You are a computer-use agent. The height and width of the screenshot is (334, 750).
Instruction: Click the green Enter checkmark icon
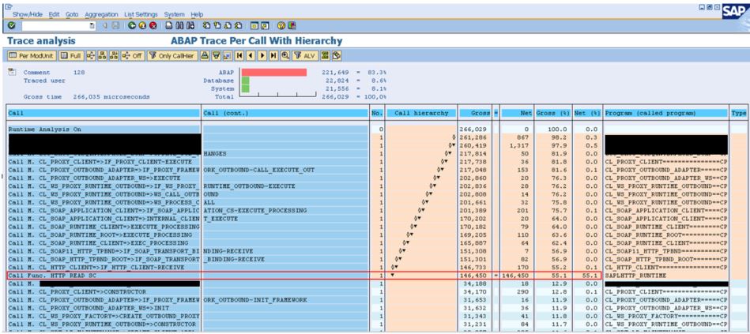coord(12,25)
